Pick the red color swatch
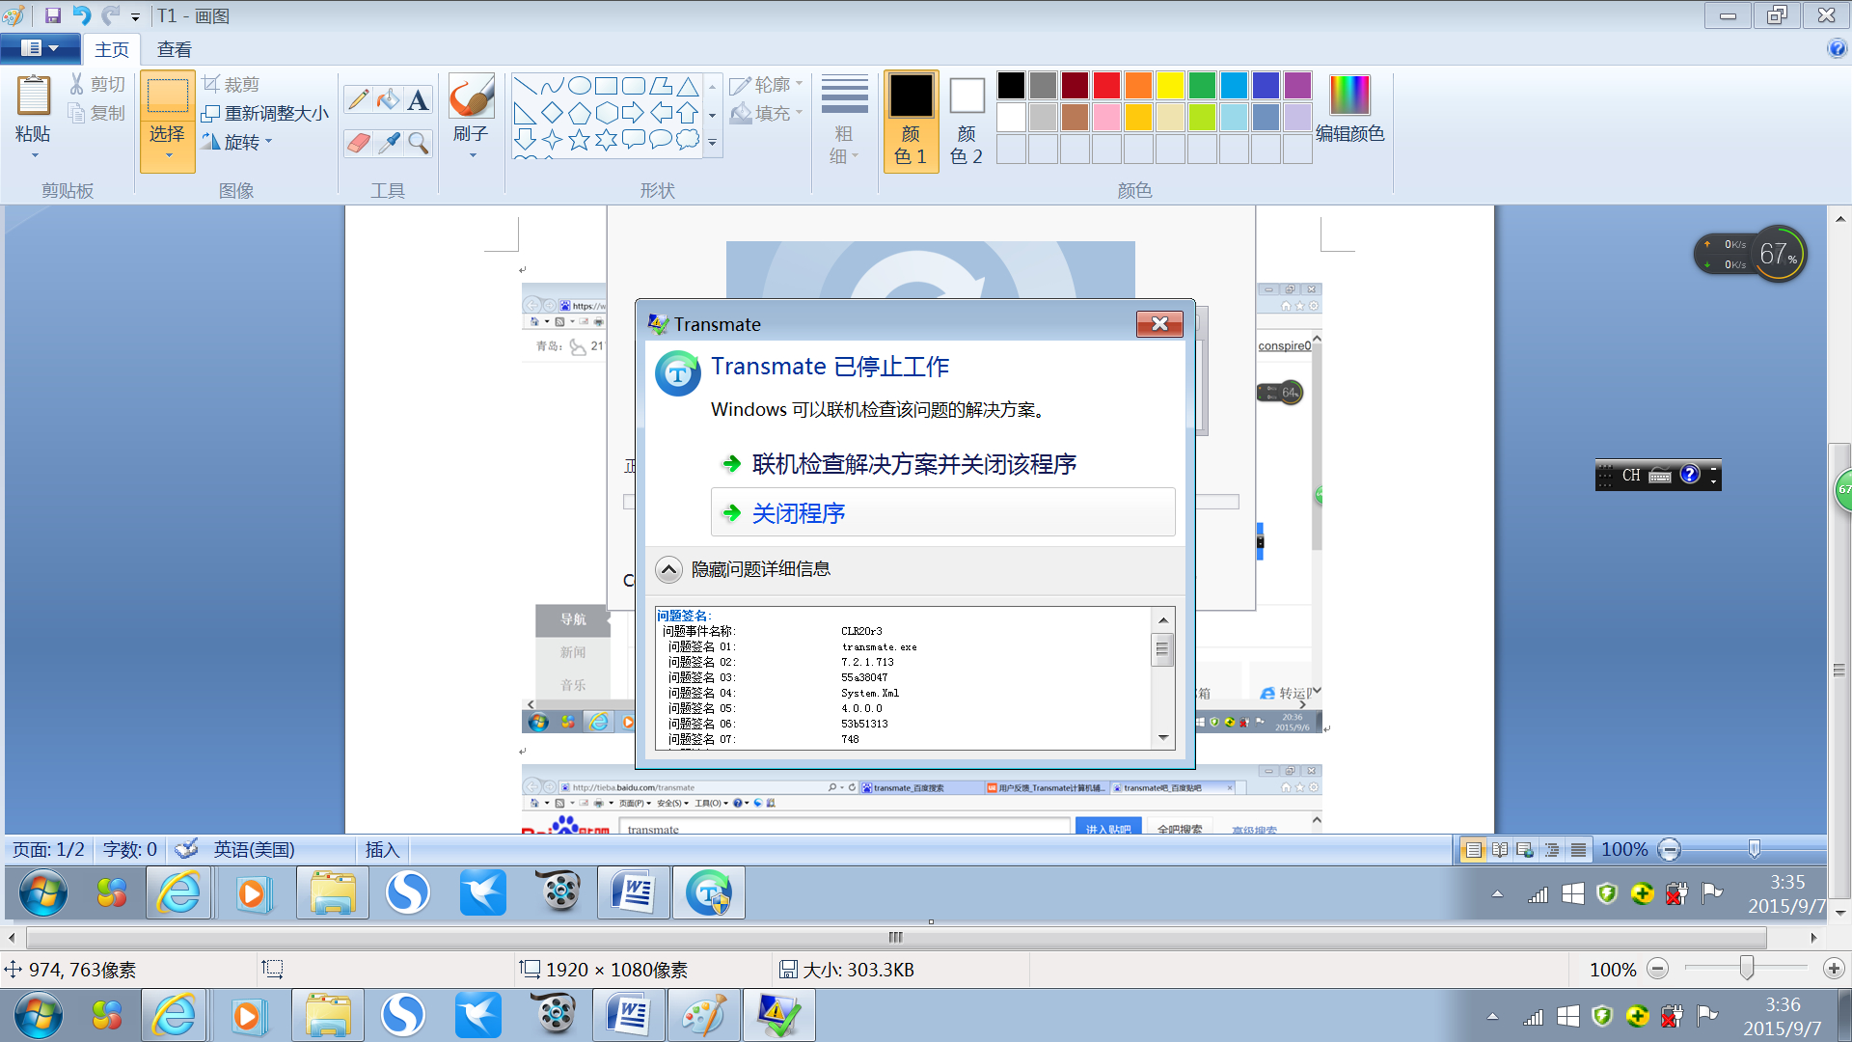 click(1106, 86)
